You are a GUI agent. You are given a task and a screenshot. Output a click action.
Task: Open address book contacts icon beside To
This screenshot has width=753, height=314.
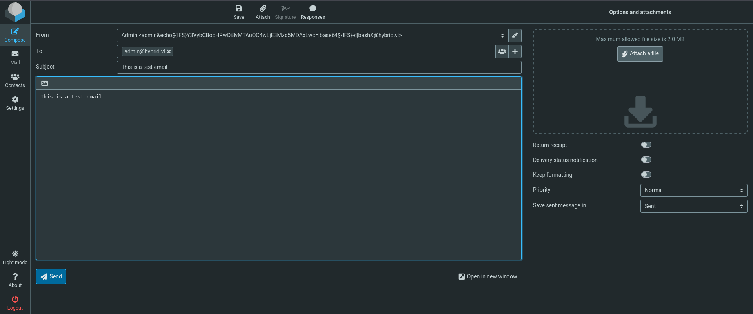click(x=502, y=52)
